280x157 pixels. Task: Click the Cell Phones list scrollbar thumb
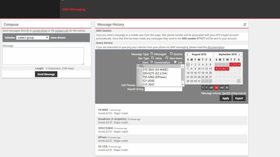(182, 74)
